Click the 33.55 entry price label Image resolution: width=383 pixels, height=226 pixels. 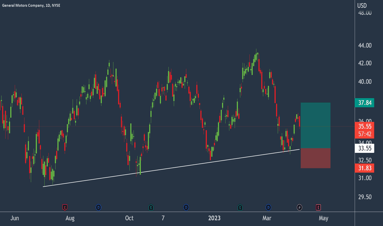click(x=365, y=148)
